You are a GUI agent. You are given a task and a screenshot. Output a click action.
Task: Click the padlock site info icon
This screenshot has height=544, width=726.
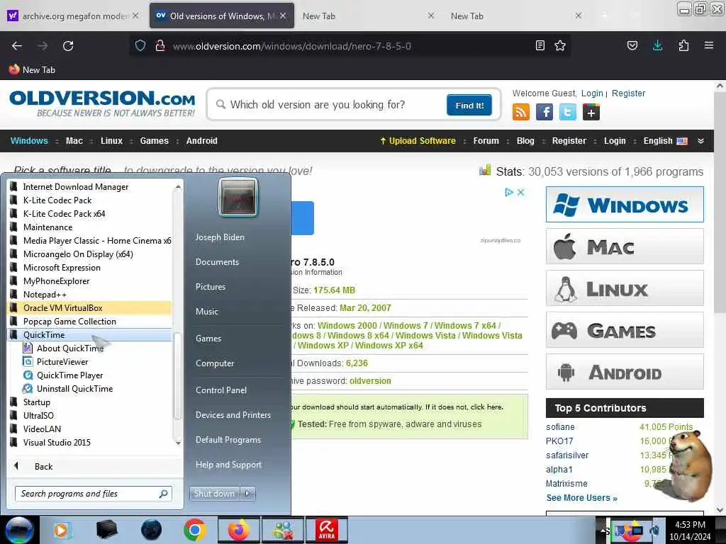160,45
